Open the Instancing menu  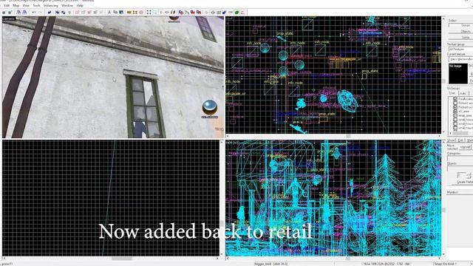point(51,5)
